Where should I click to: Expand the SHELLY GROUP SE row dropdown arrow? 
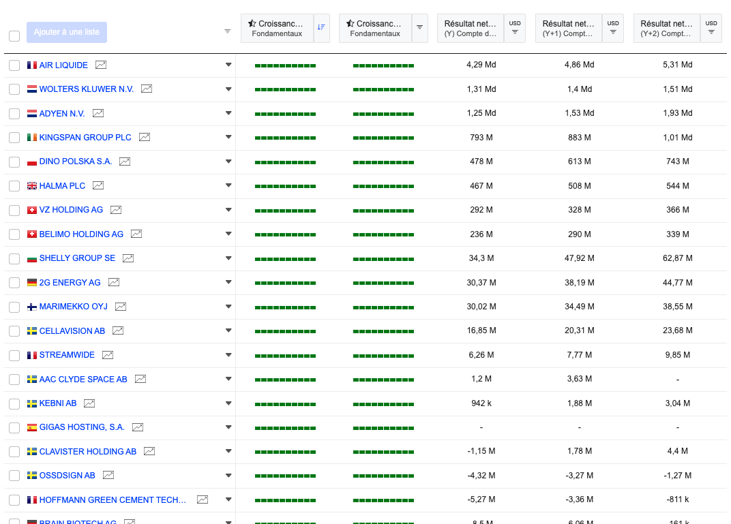point(228,258)
